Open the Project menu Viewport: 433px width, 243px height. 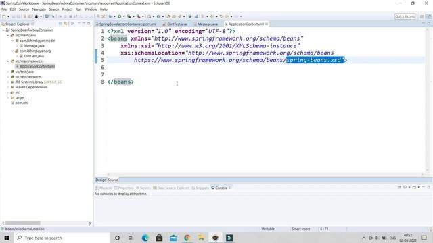tap(67, 9)
